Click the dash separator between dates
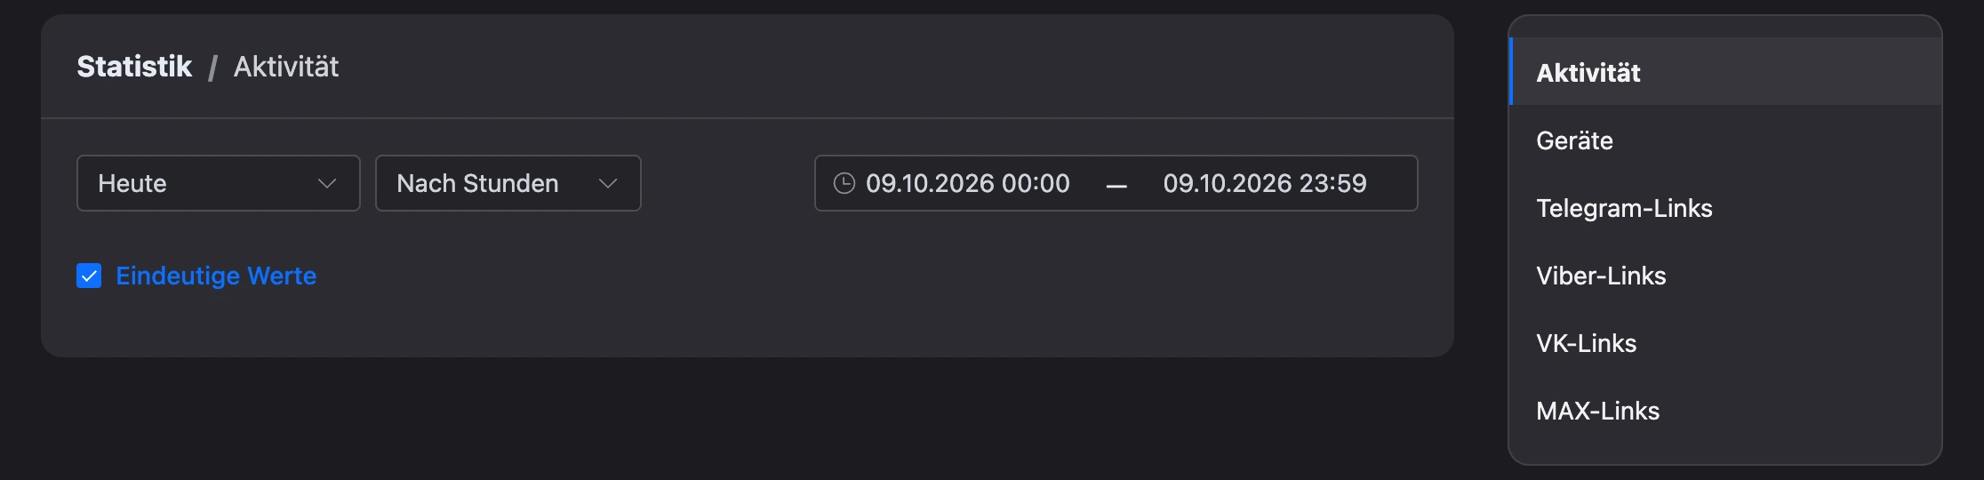The height and width of the screenshot is (480, 1984). (x=1116, y=186)
